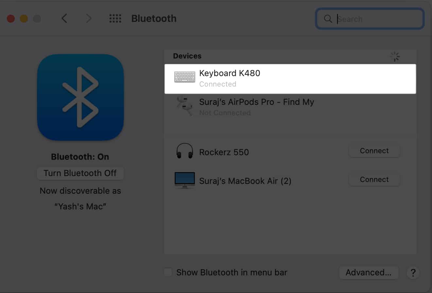Viewport: 432px width, 293px height.
Task: Turn Bluetooth Off
Action: coord(80,173)
